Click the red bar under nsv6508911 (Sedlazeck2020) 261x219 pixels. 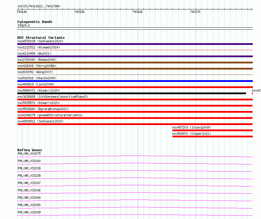[x=135, y=124]
